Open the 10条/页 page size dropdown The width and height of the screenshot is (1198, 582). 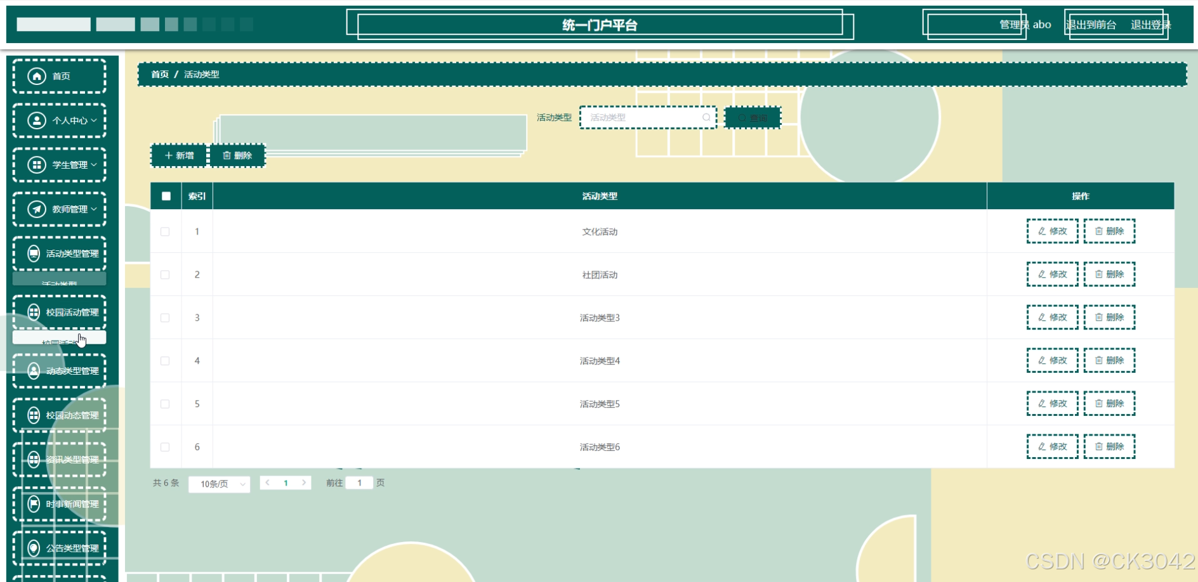[219, 483]
